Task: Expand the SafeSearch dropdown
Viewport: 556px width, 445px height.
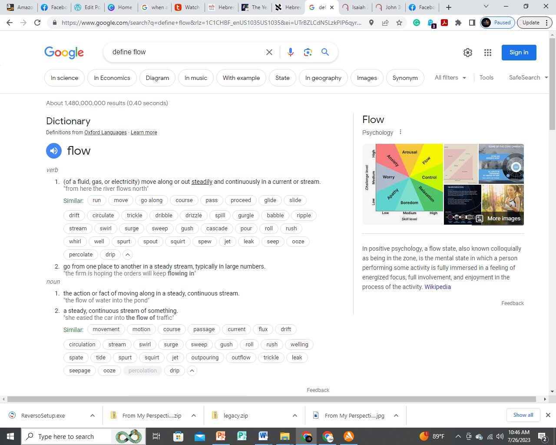Action: (x=528, y=78)
